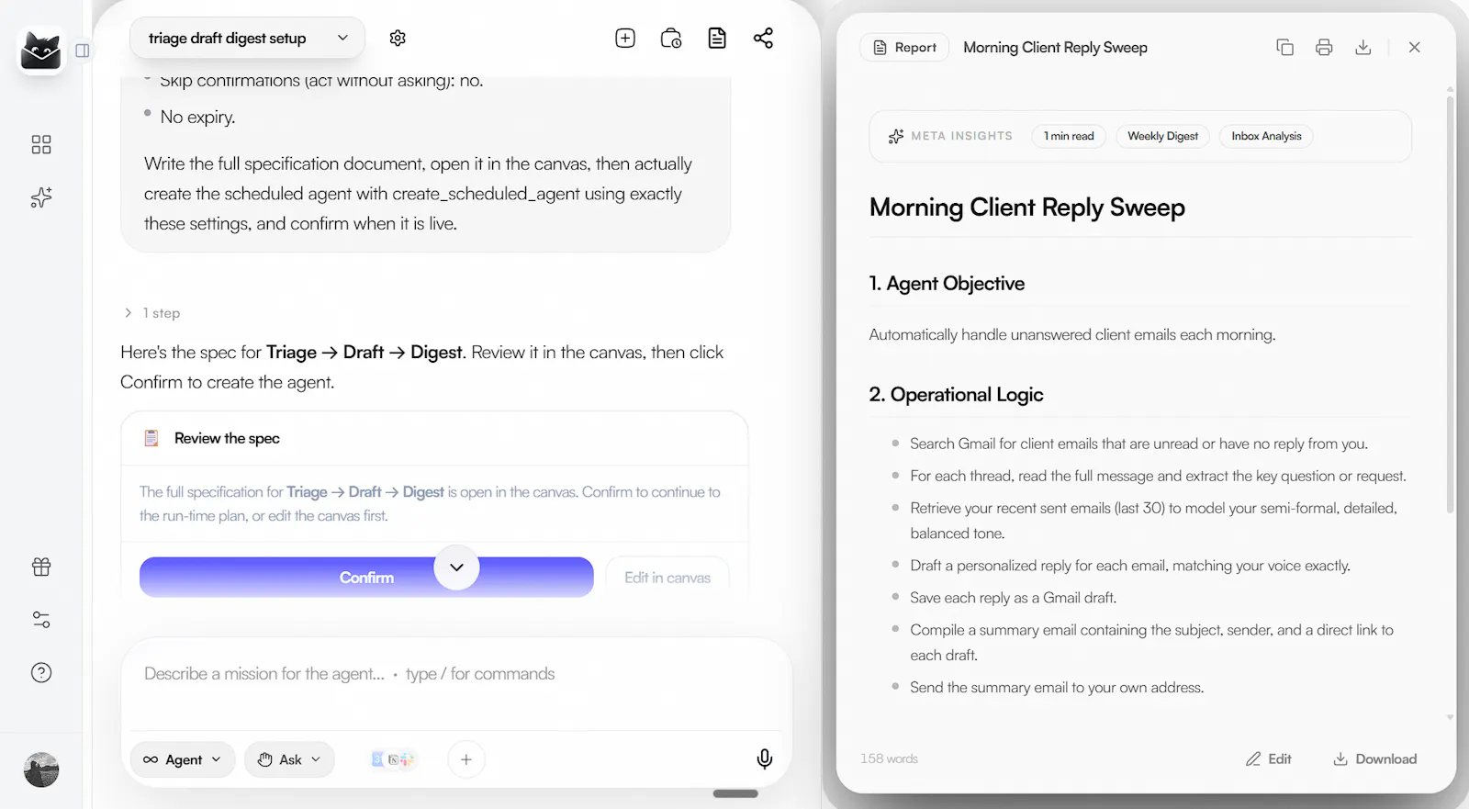Click Download at bottom of report
Image resolution: width=1469 pixels, height=809 pixels.
point(1374,758)
